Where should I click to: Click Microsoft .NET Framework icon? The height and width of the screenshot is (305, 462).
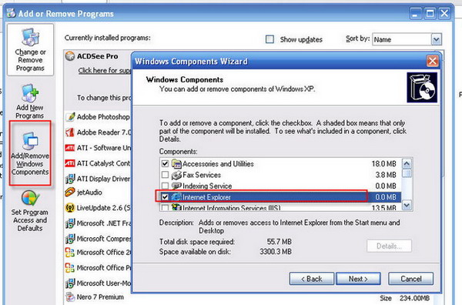[70, 223]
